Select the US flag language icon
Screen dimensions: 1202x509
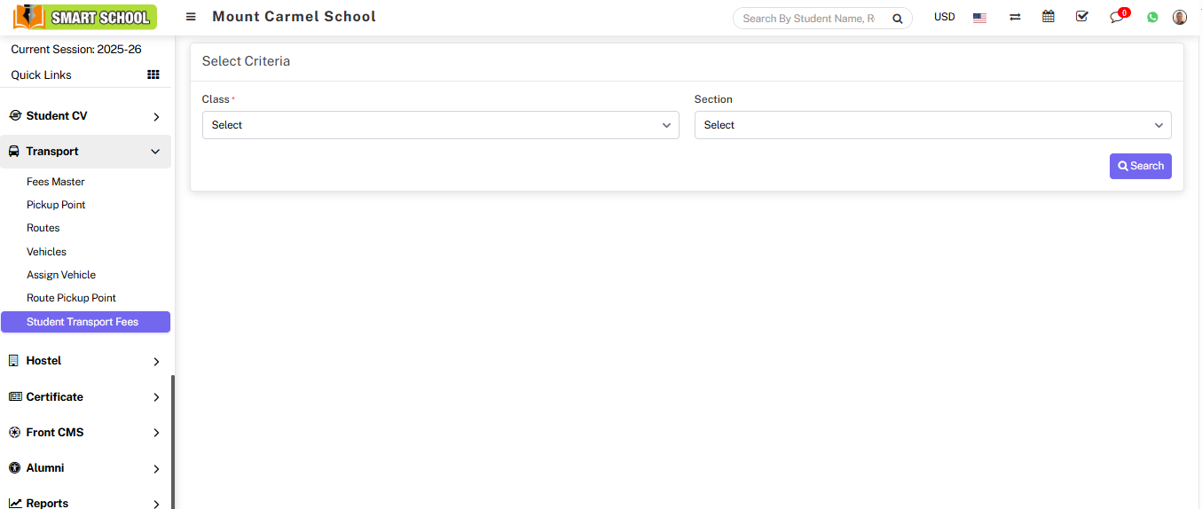tap(979, 18)
